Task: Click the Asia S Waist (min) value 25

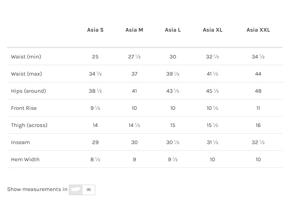Action: [95, 57]
